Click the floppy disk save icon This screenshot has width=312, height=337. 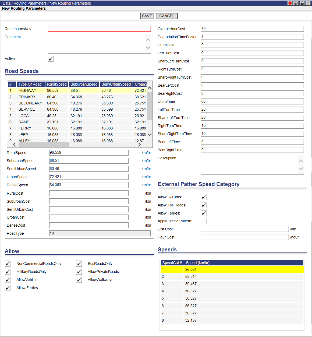(296, 3)
